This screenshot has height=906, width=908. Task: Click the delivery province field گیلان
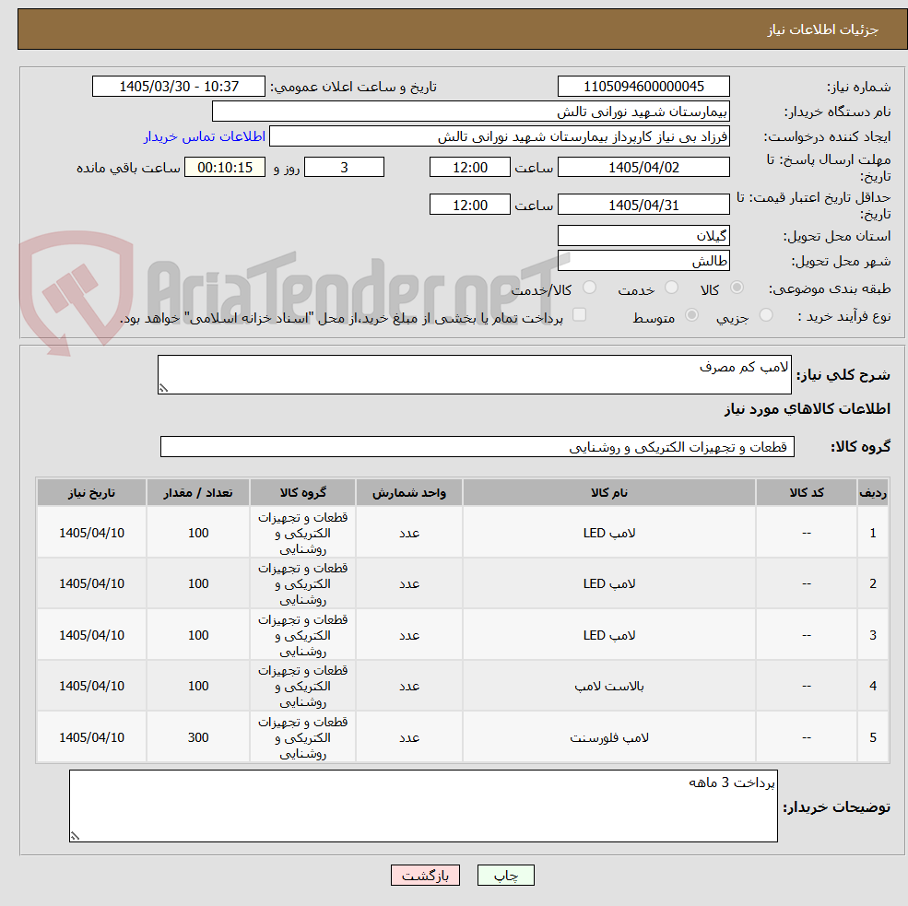(643, 236)
